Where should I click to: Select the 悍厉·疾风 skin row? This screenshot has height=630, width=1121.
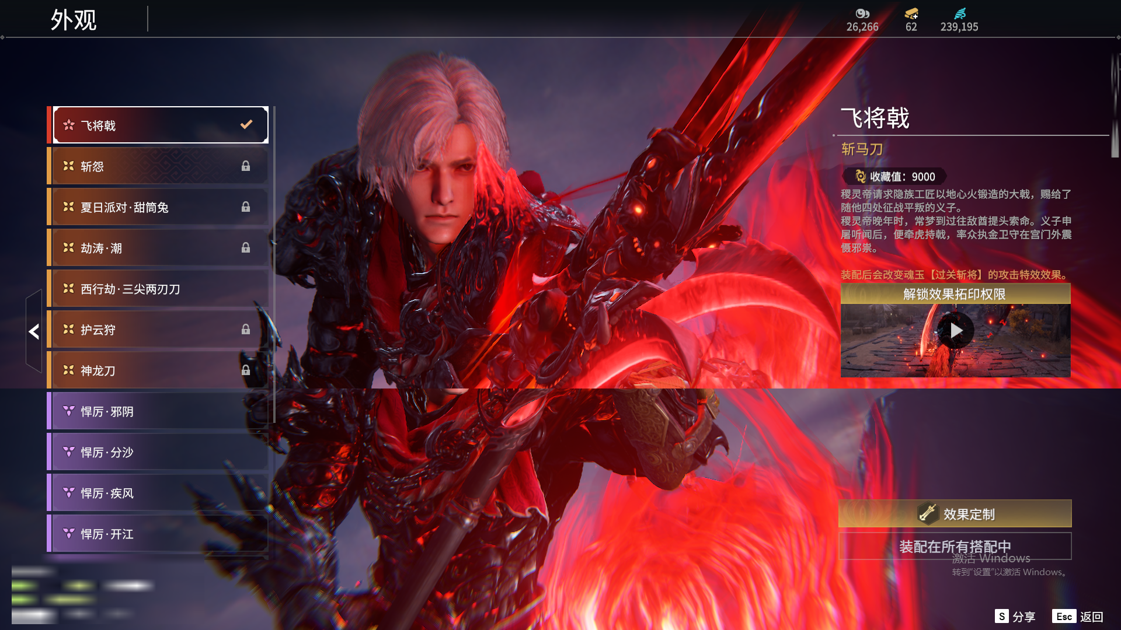(x=158, y=493)
